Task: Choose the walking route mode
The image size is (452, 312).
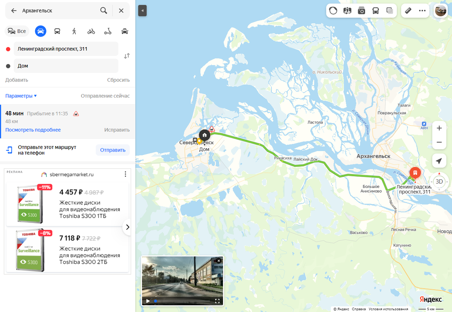Action: click(x=74, y=31)
